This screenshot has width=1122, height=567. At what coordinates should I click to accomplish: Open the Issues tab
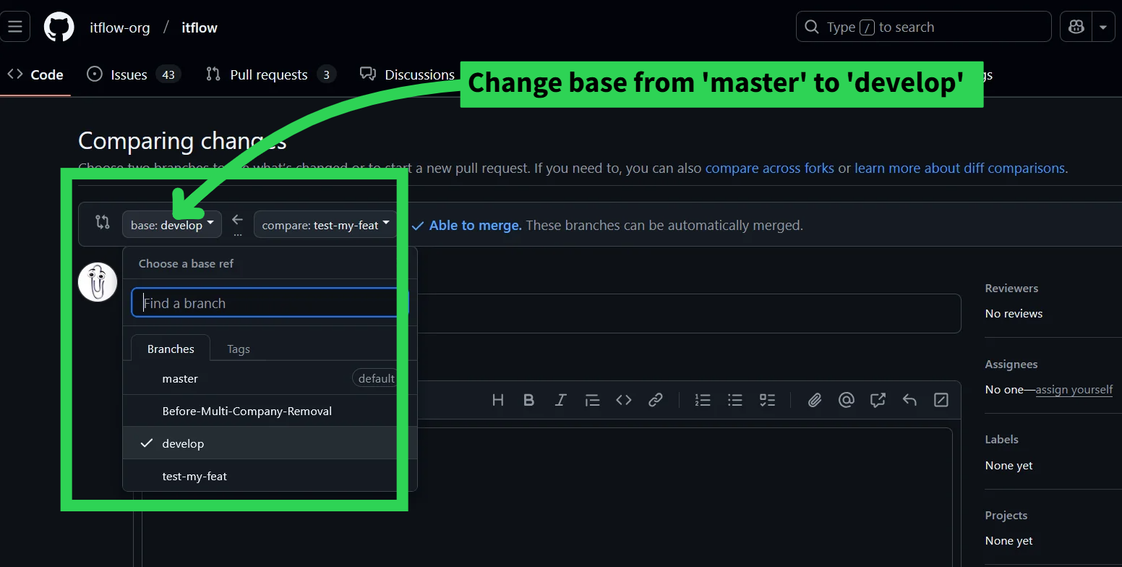[x=134, y=74]
